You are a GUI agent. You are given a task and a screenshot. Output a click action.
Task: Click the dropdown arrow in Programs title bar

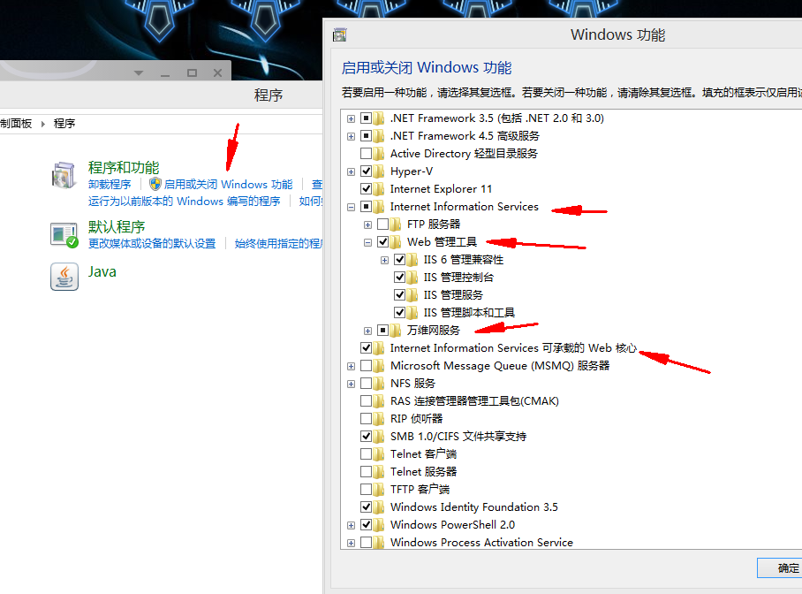pos(139,73)
